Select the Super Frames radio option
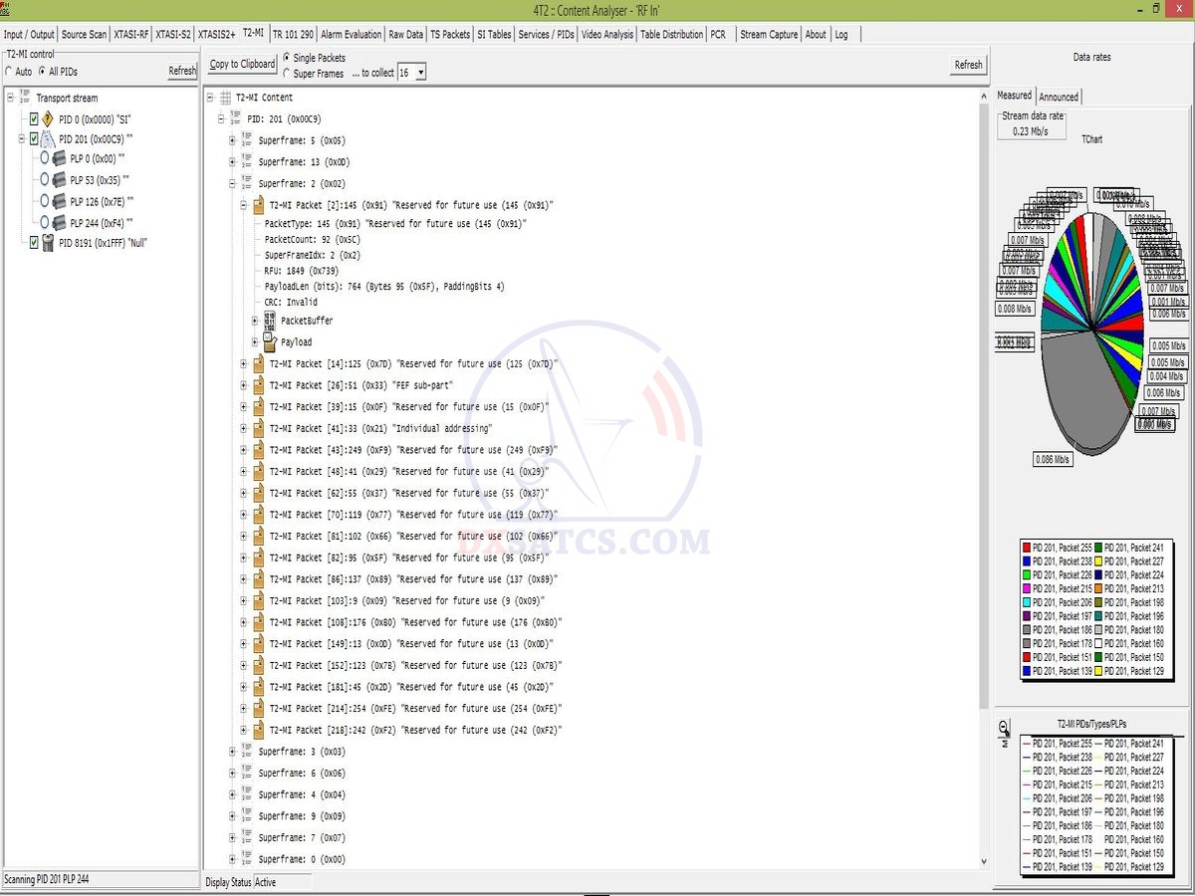 coord(287,74)
